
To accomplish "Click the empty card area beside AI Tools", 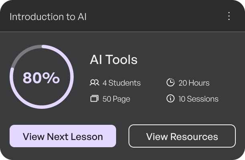I will coord(187,60).
